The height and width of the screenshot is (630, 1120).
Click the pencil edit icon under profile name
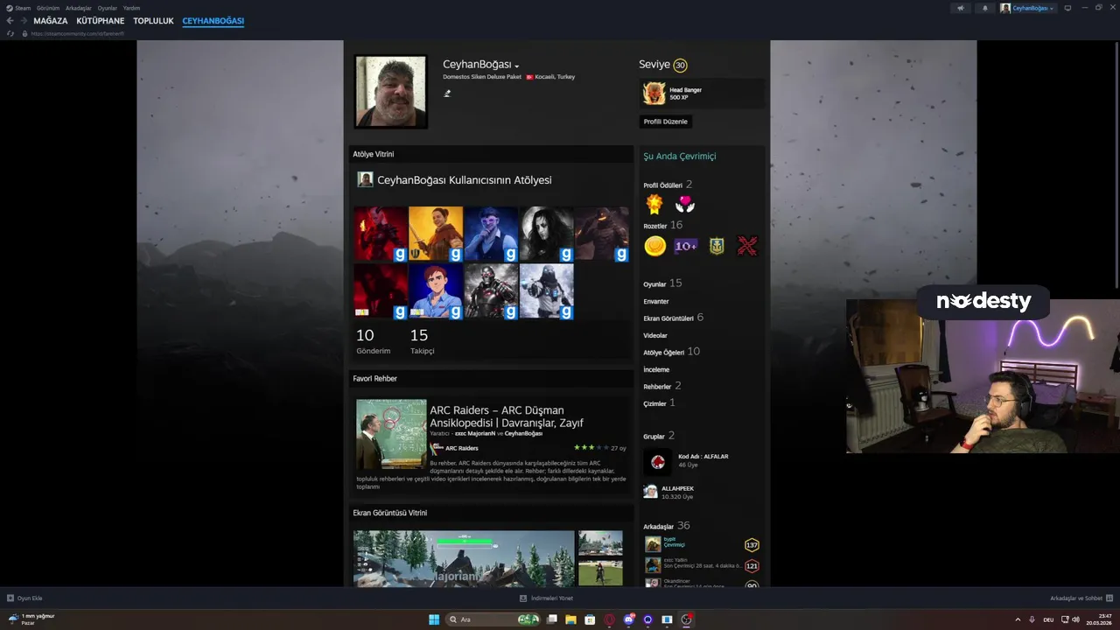(x=447, y=93)
